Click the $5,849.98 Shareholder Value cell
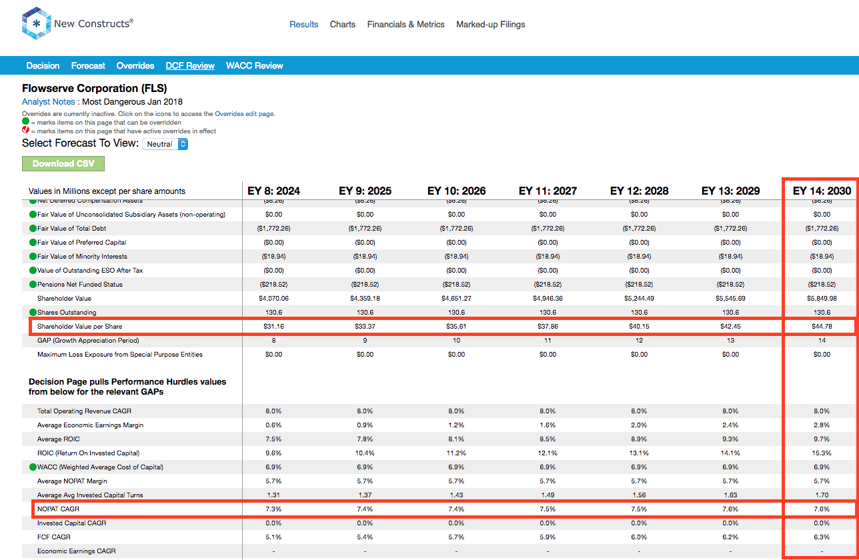859x560 pixels. click(x=822, y=299)
